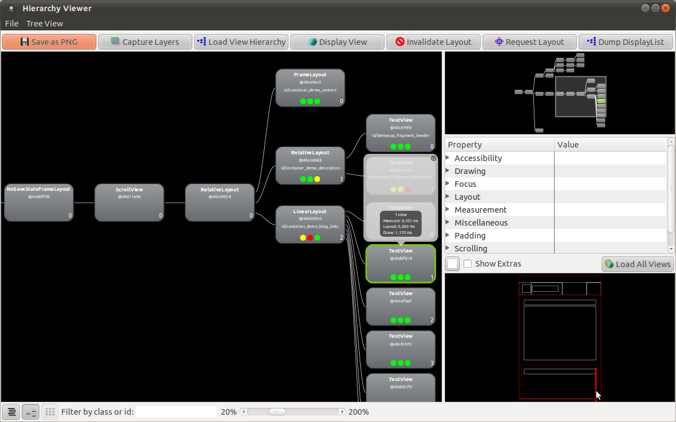The height and width of the screenshot is (422, 676).
Task: Expand the Drawing property group
Action: 448,171
